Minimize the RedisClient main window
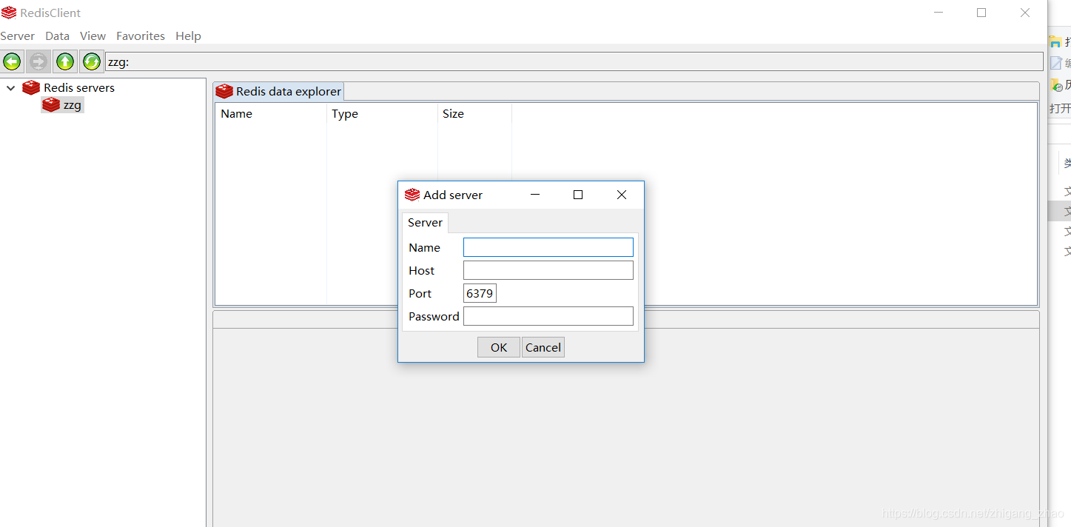The width and height of the screenshot is (1071, 527). coord(939,13)
